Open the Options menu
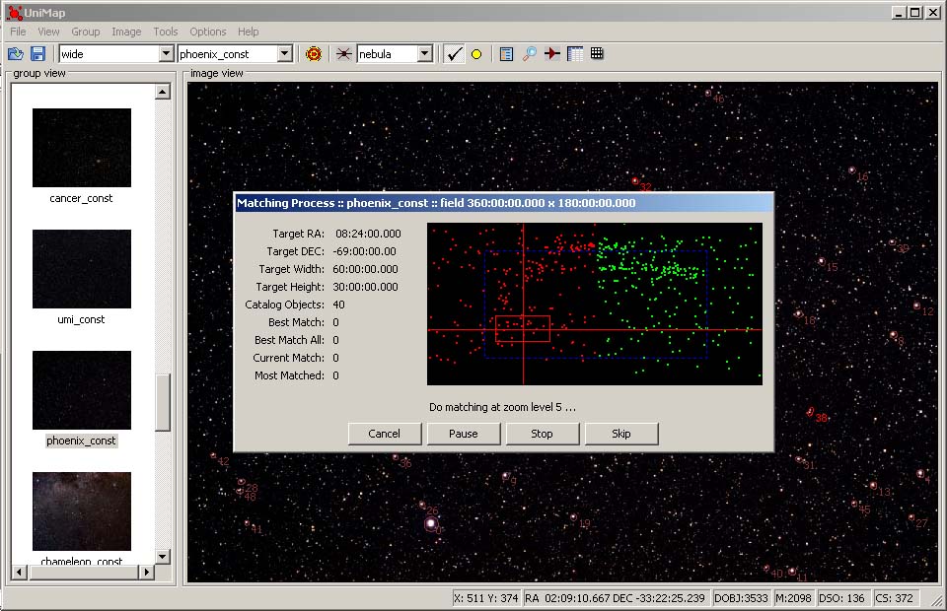Screen dimensions: 947x611 pos(208,32)
